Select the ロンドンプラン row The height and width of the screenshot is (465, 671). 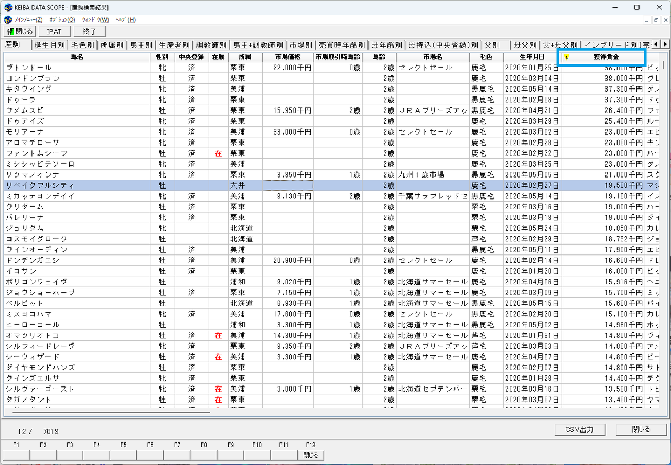click(x=331, y=78)
